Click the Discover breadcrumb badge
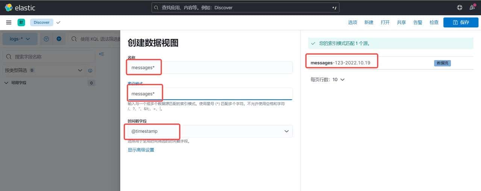The width and height of the screenshot is (481, 191). pos(41,22)
